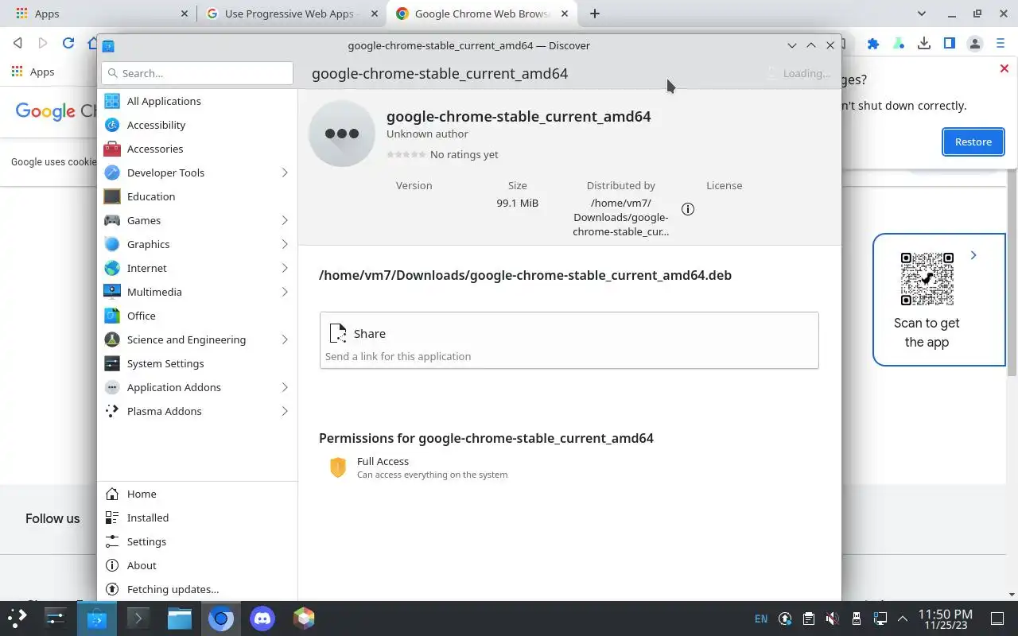Open the Developer Tools category icon
This screenshot has width=1018, height=636.
(x=112, y=173)
